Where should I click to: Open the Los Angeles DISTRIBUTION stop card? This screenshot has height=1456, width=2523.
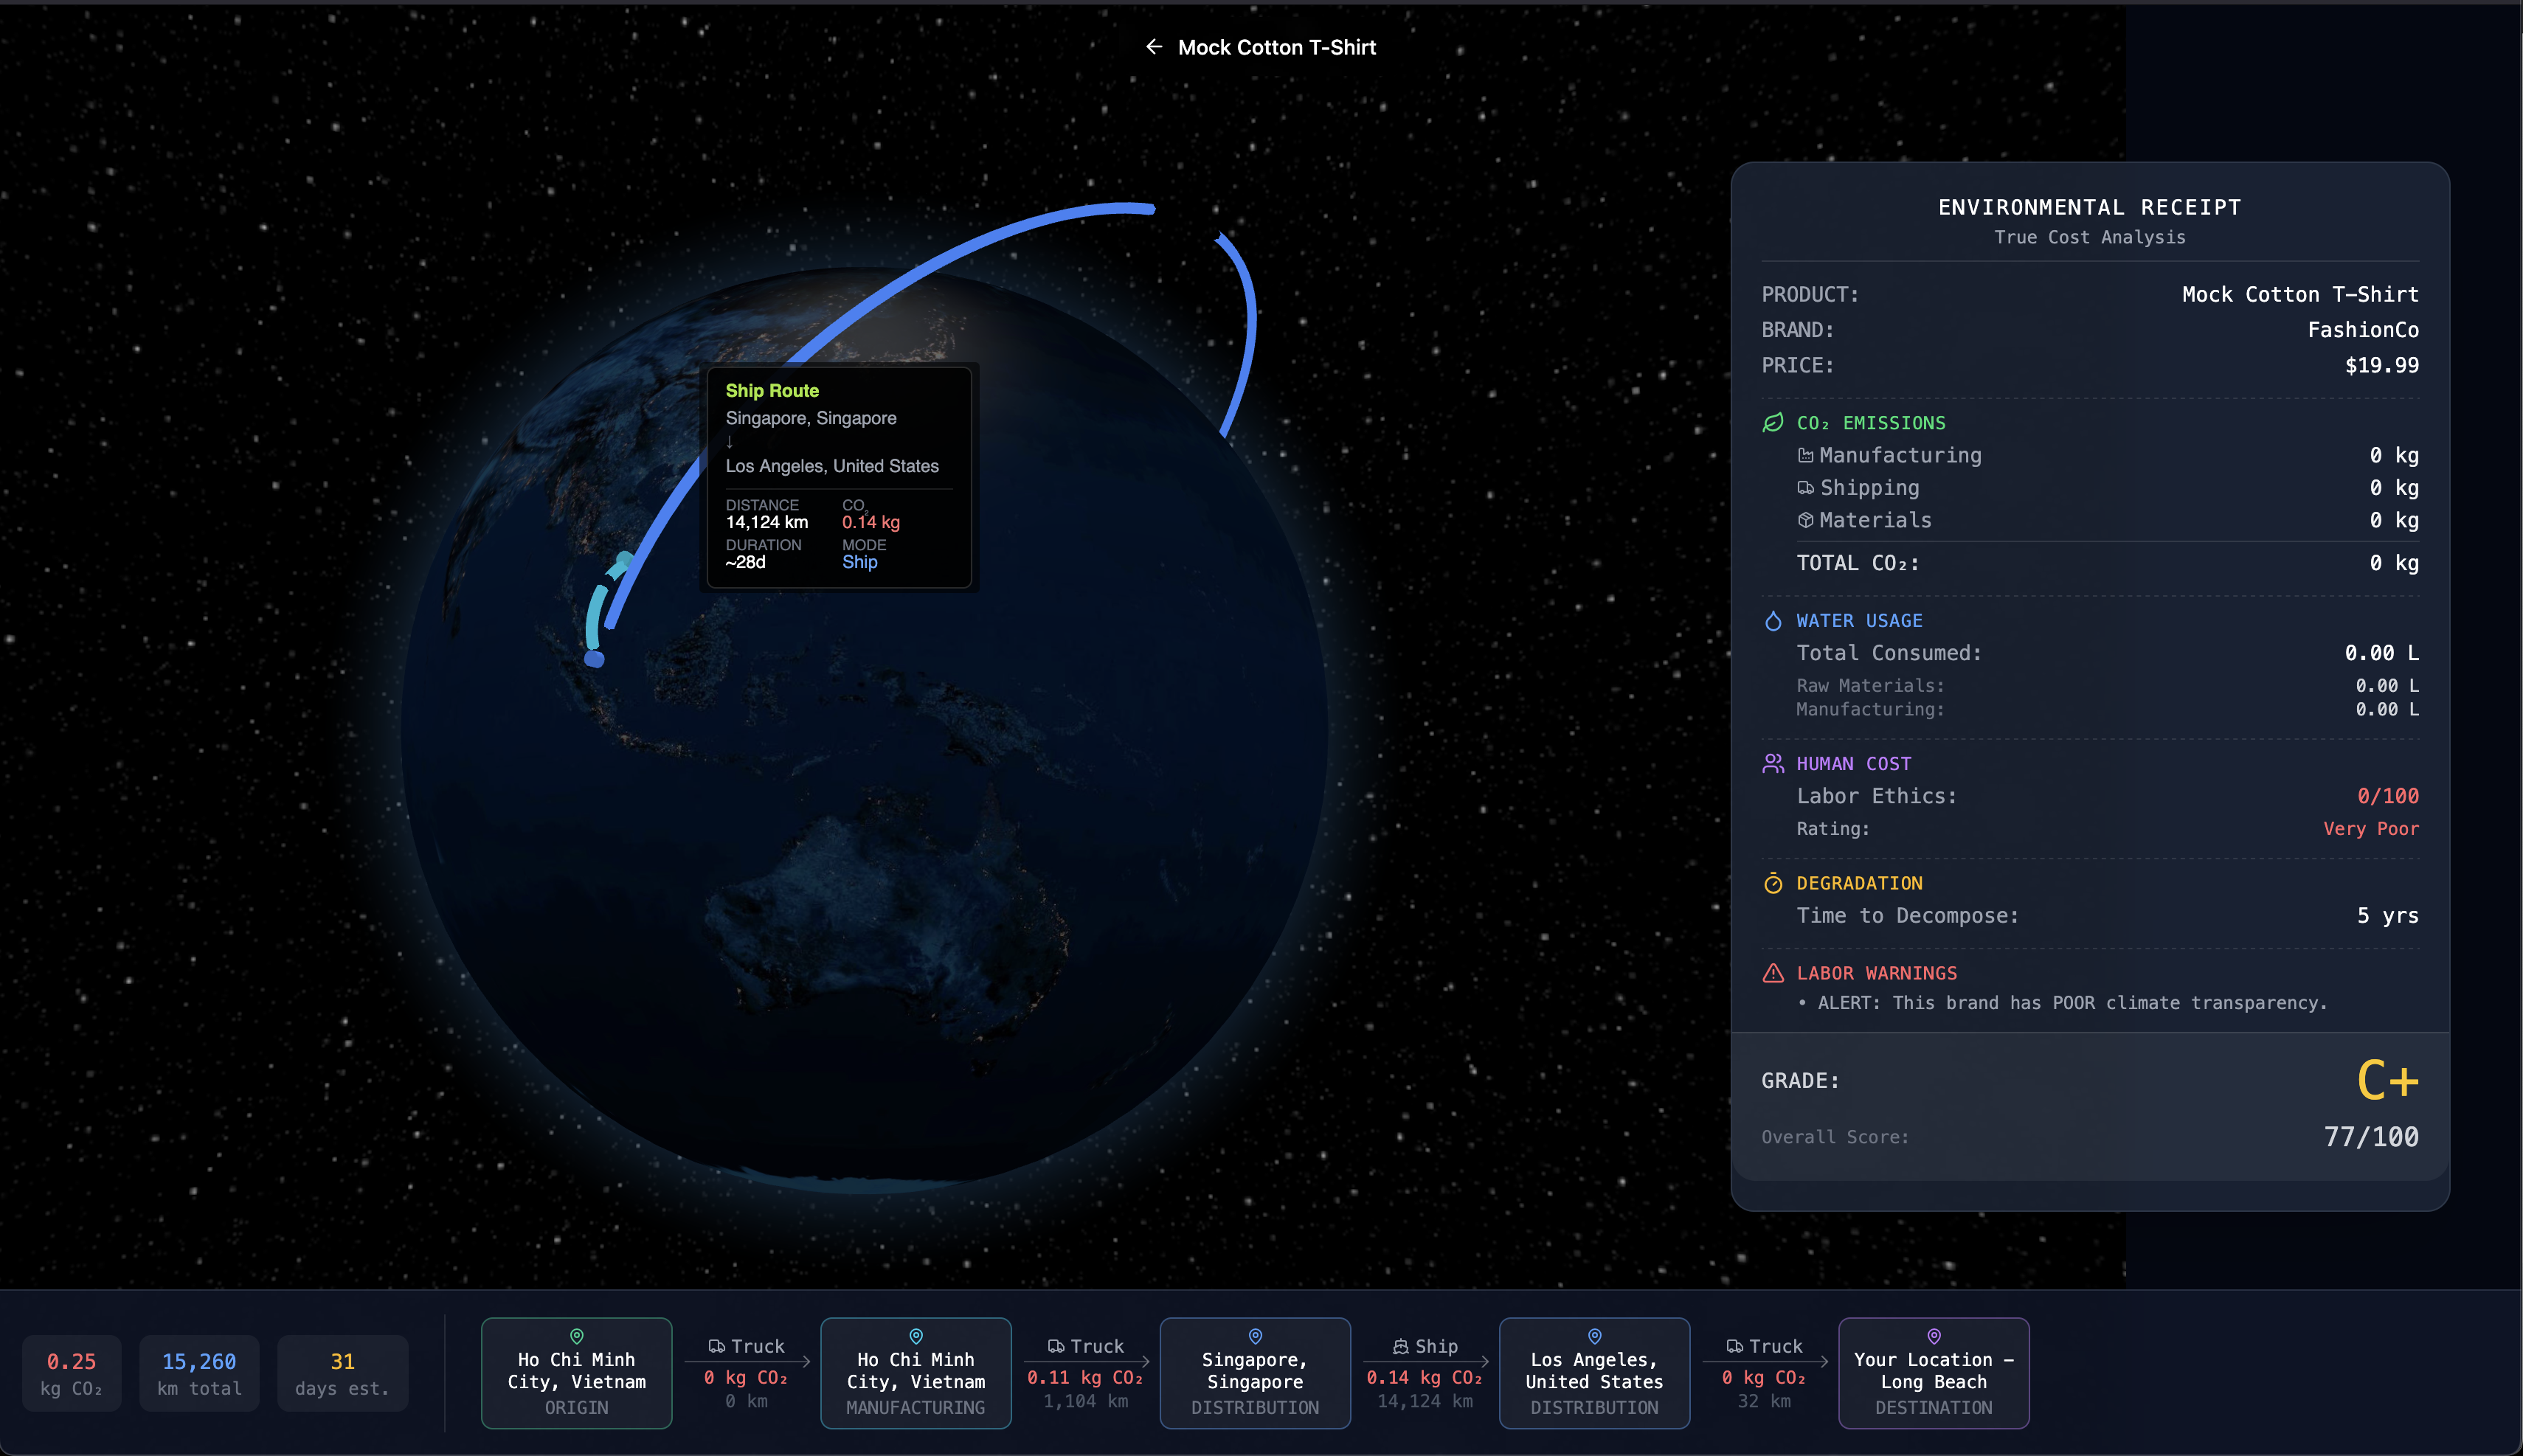coord(1594,1373)
